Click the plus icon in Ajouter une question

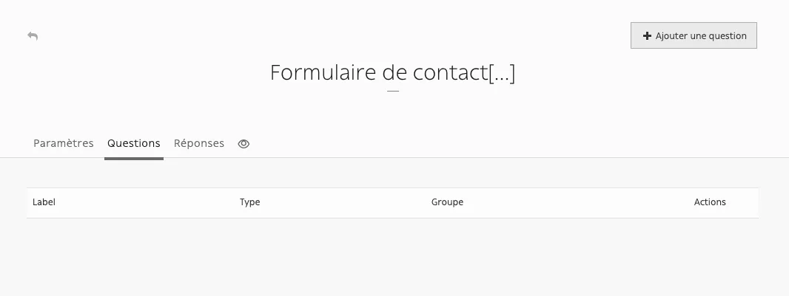(x=647, y=35)
